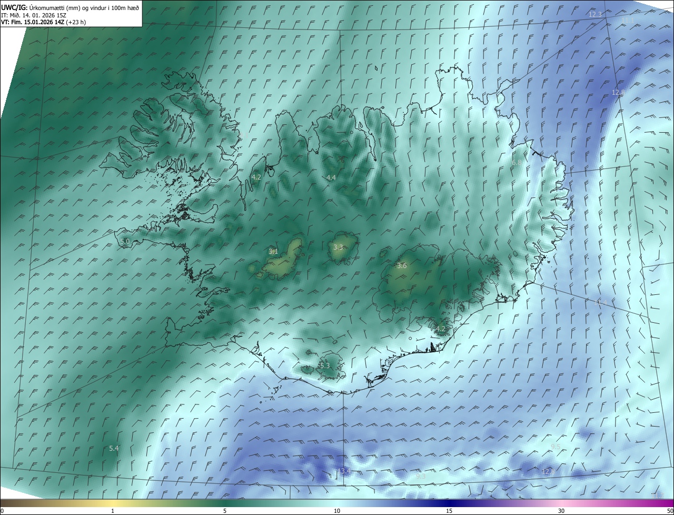This screenshot has width=674, height=515.
Task: Click the 12.3 value label
Action: (595, 14)
